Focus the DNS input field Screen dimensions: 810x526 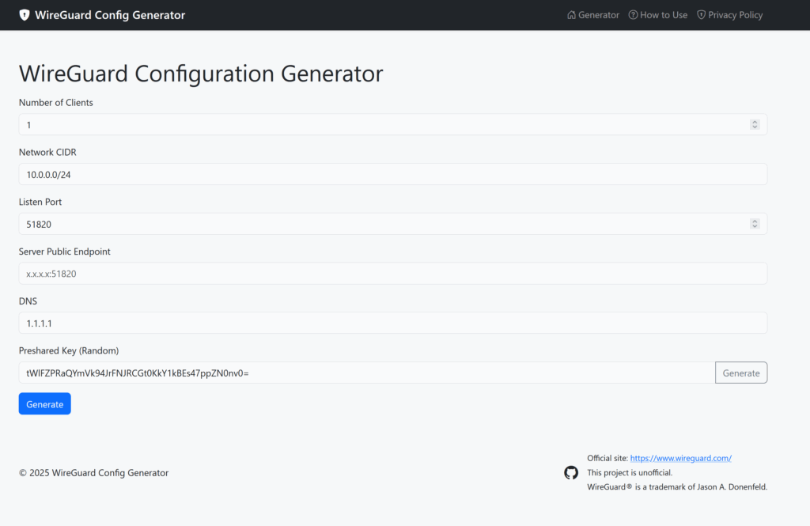point(393,323)
